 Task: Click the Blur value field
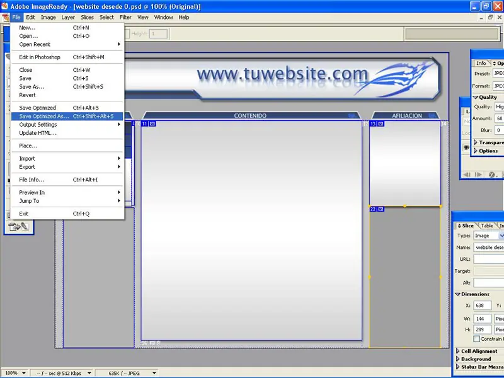click(x=499, y=130)
